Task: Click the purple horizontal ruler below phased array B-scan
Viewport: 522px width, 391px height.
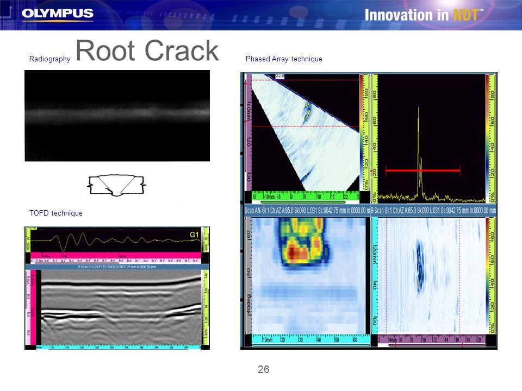Action: [432, 339]
